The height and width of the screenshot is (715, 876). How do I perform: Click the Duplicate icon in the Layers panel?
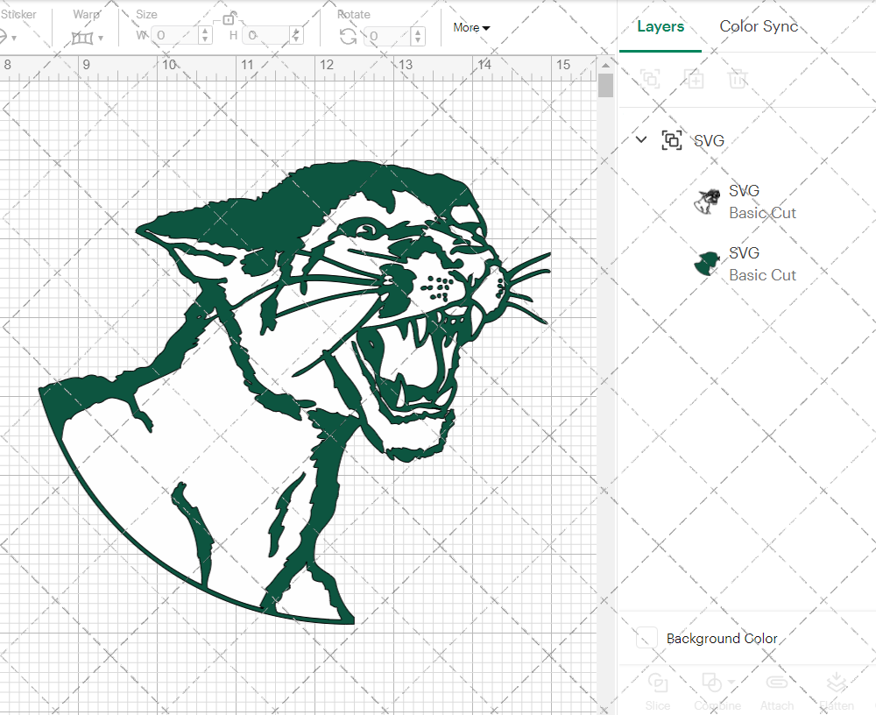(695, 80)
